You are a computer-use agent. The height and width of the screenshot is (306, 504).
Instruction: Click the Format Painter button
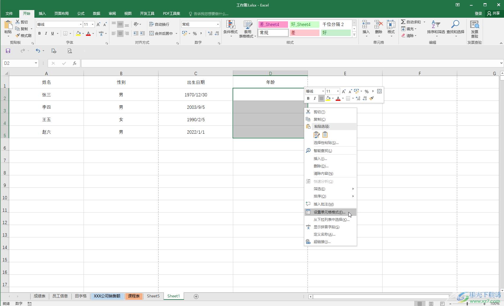23,35
